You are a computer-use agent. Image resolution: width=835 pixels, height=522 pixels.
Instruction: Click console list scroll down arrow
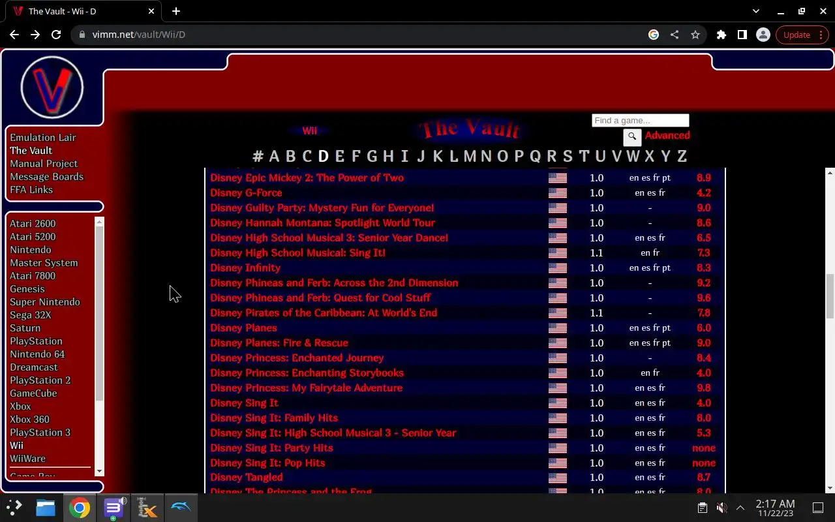point(99,472)
